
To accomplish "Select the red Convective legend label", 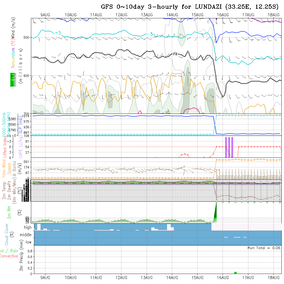I will (x=9, y=256).
